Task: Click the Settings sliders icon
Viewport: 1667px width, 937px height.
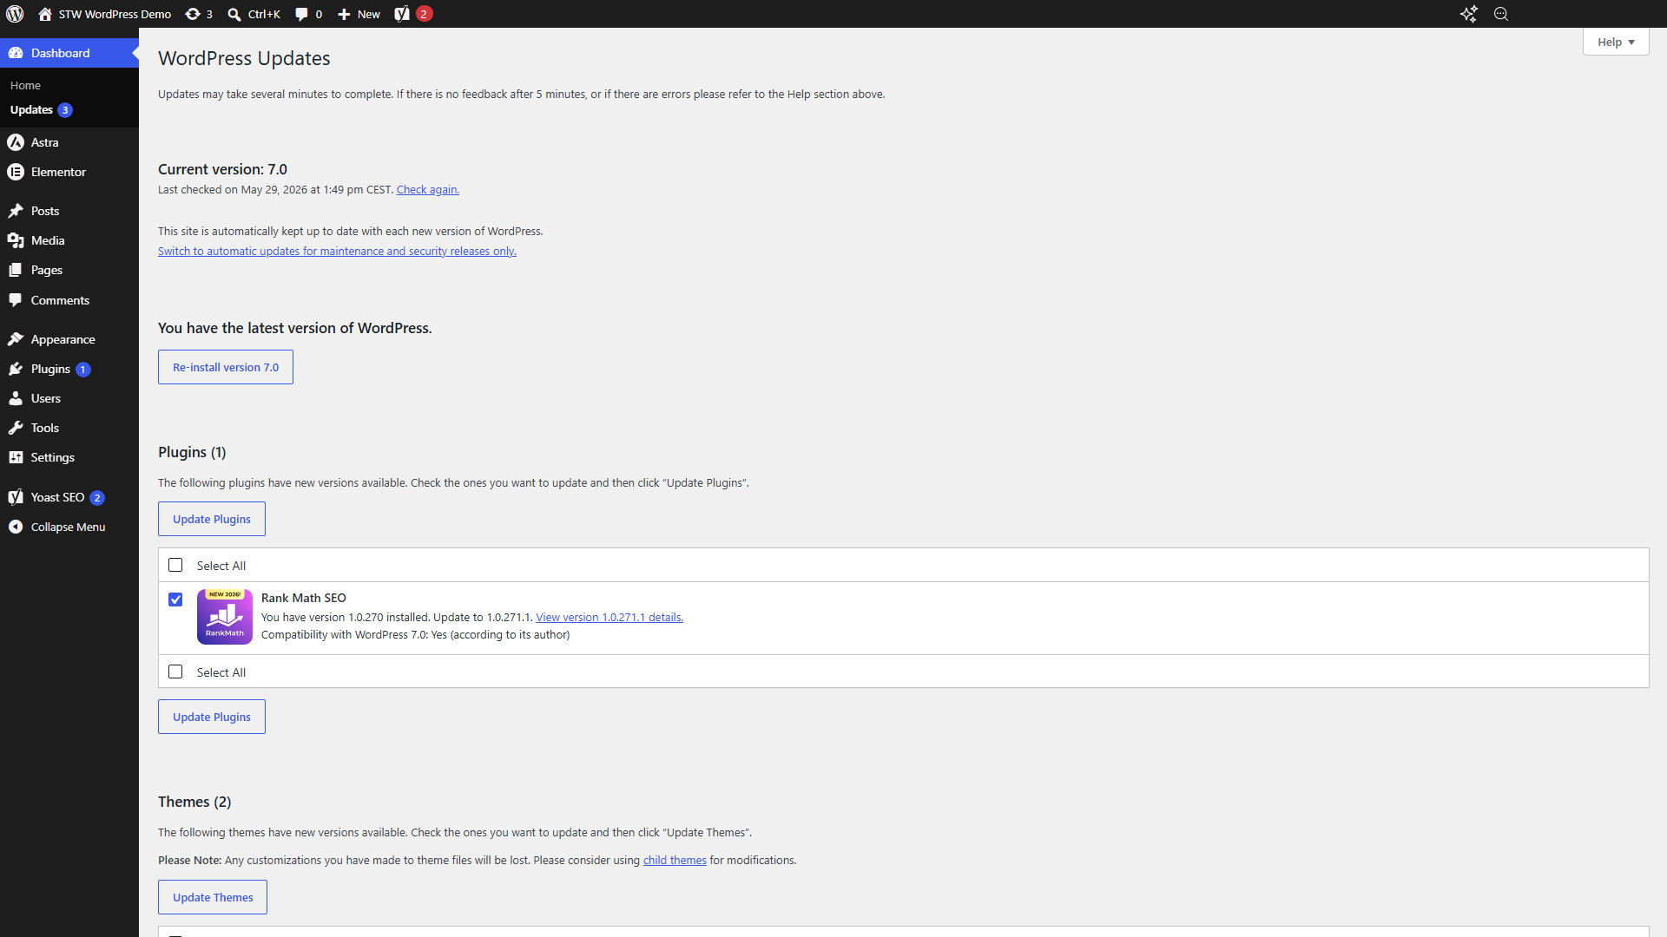Action: coord(16,457)
